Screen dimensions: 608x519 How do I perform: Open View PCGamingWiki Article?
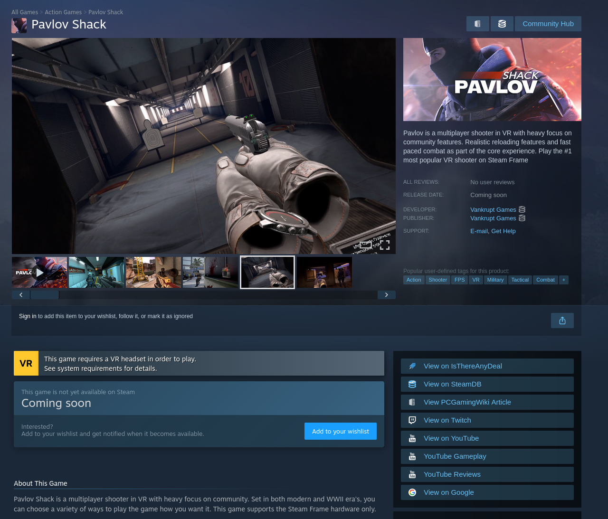[x=487, y=402]
